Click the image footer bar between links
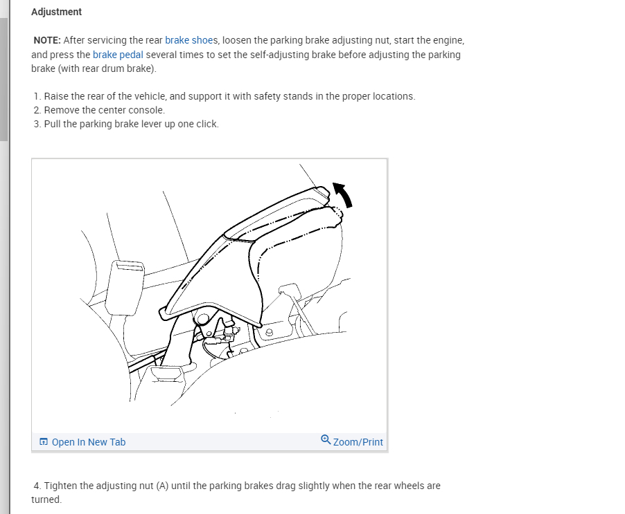This screenshot has height=514, width=625. point(223,442)
